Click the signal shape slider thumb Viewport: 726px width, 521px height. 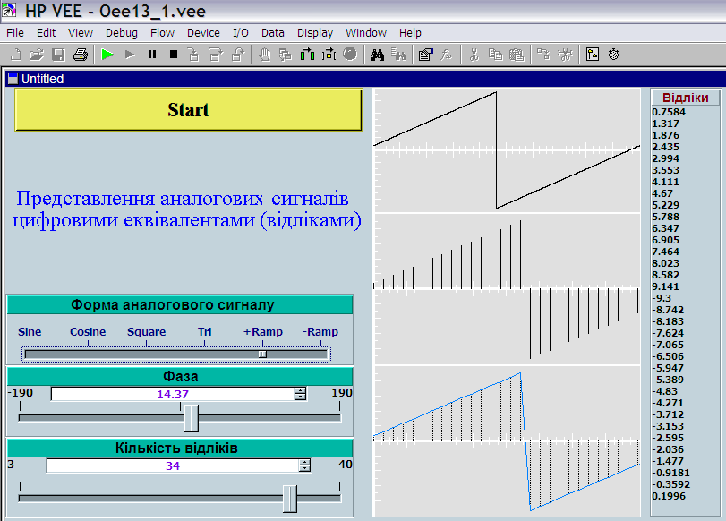tap(262, 354)
